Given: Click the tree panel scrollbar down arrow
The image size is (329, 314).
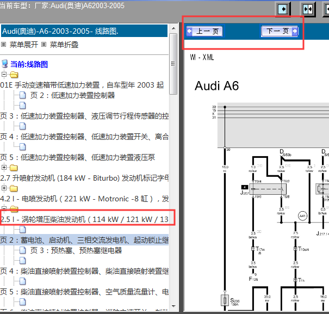Looking at the screenshot, I should point(173,306).
